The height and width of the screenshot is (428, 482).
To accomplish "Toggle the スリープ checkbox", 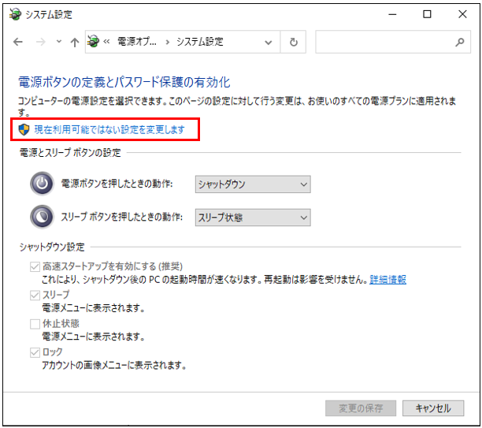I will [35, 295].
